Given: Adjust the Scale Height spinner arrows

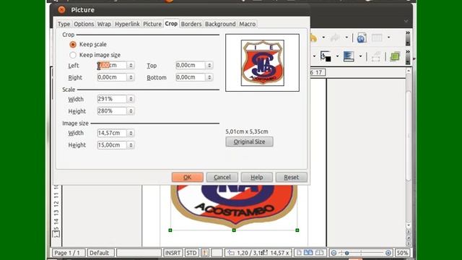Looking at the screenshot, I should pos(131,111).
